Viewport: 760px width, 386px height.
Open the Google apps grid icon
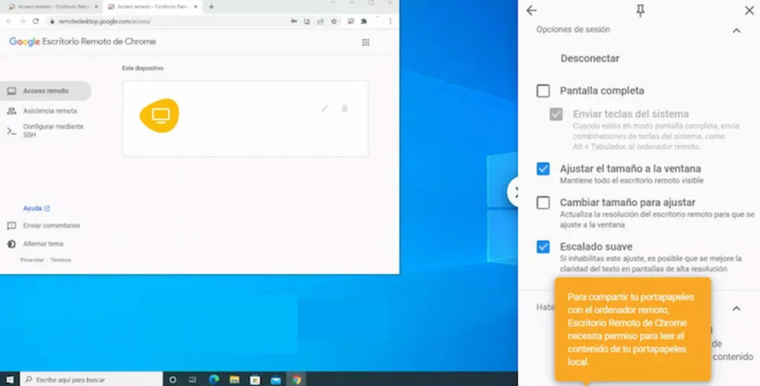point(365,42)
